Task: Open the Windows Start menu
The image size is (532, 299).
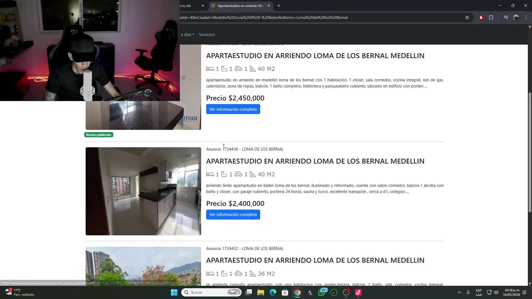Action: tap(174, 292)
